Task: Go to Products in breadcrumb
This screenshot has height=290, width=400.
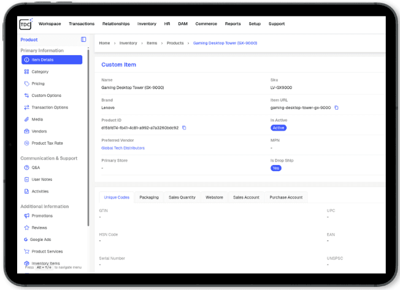Action: point(175,43)
